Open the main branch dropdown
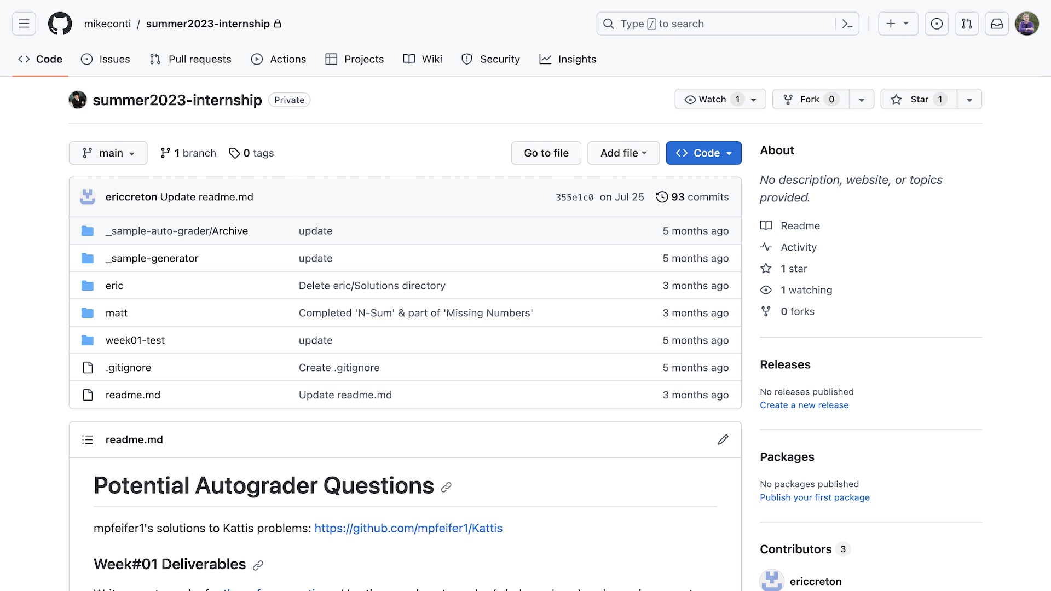The width and height of the screenshot is (1051, 591). coord(108,153)
